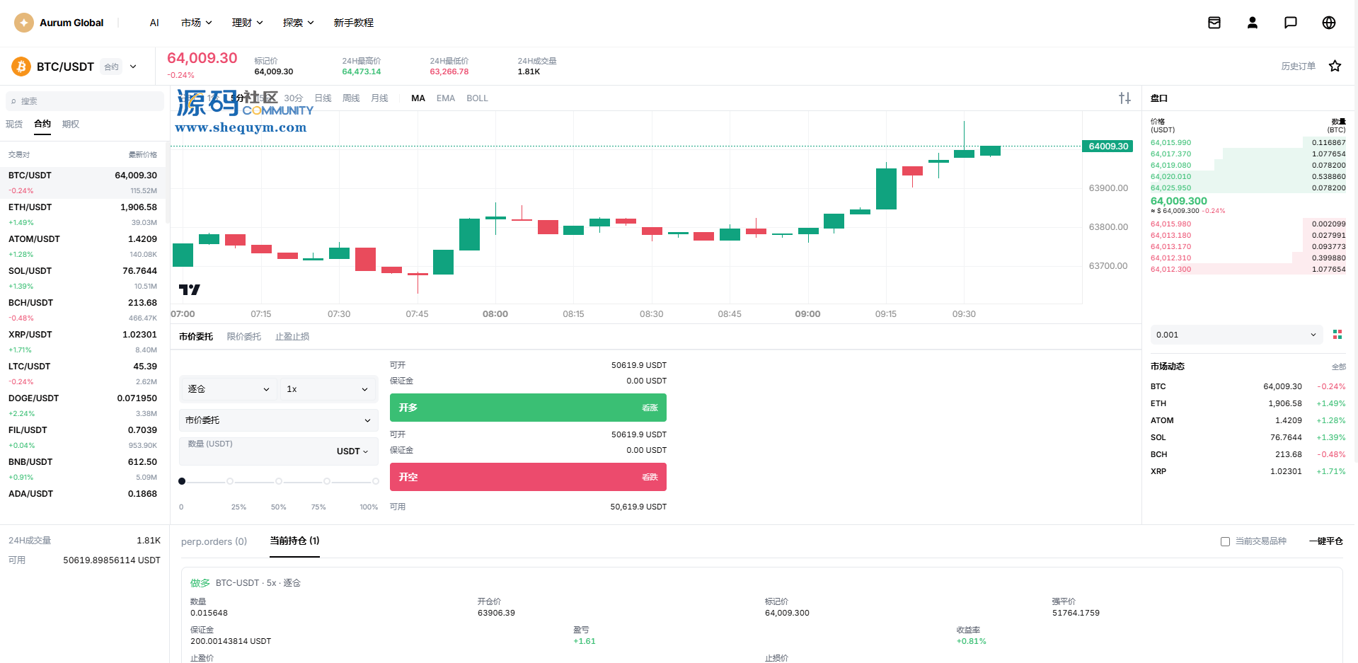Click the globe language icon
This screenshot has height=663, width=1358.
click(x=1329, y=23)
